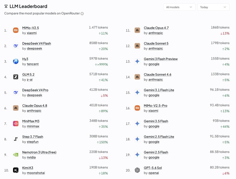This screenshot has height=179, width=236.
Task: Open the MiMo-V2.5 model link
Action: click(x=31, y=28)
